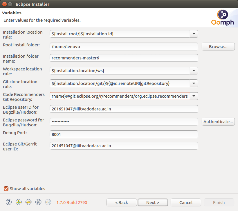Click Browse button for root install folder
The height and width of the screenshot is (211, 238).
218,47
